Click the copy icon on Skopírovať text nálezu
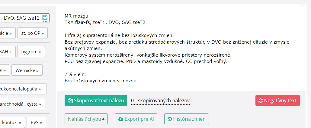This screenshot has width=311, height=128. (x=70, y=101)
